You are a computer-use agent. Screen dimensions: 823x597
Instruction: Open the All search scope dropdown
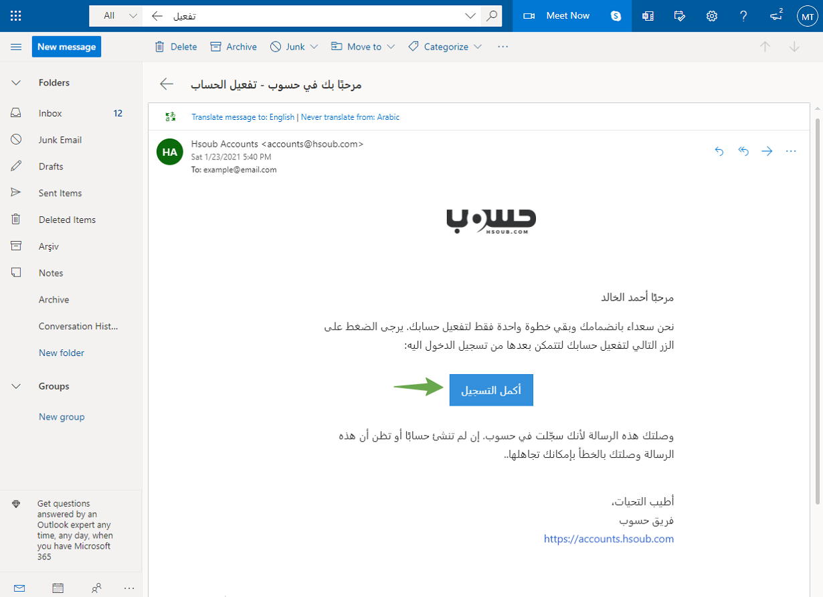pyautogui.click(x=115, y=15)
